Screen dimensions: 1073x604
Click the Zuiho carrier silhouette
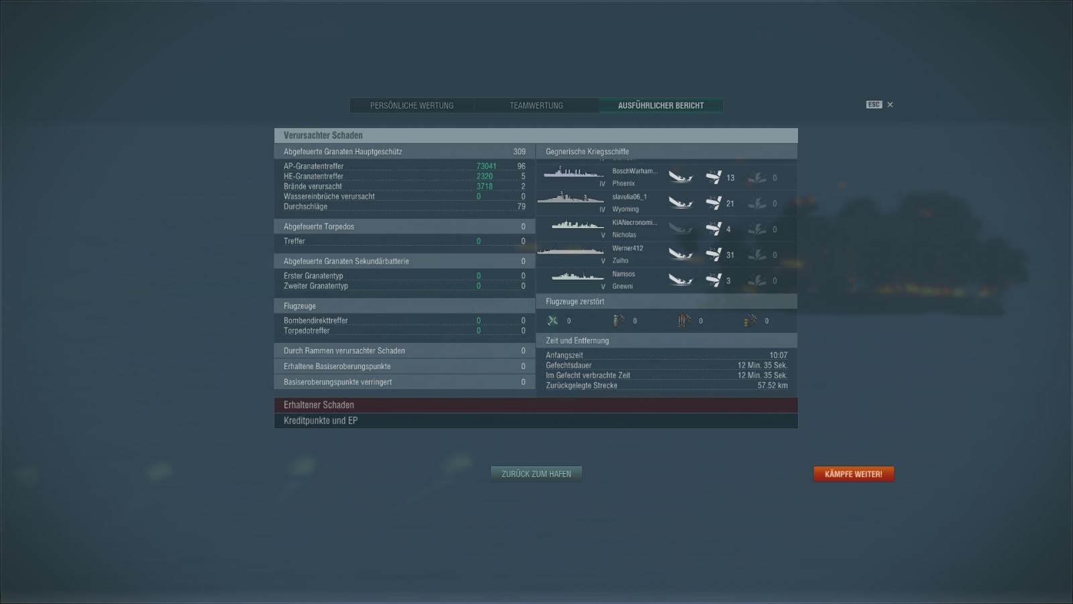click(571, 251)
